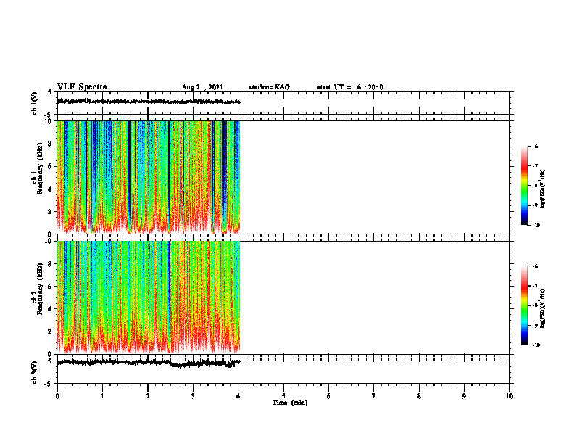Click the 4 kHz tick on ch.1 axis
Screen dimensions: 574x444
point(51,189)
